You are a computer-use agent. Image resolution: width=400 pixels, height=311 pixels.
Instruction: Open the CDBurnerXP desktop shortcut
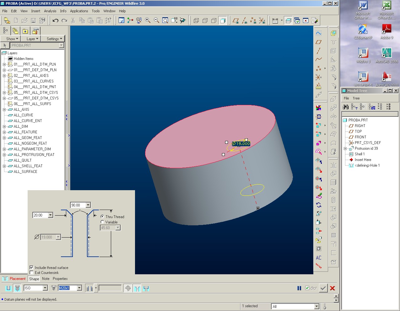(x=363, y=31)
